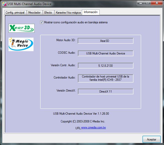Click the driver version field 5.12.8.2130
This screenshot has height=145, width=164.
click(105, 65)
